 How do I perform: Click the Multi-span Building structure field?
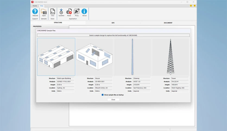tap(65, 78)
